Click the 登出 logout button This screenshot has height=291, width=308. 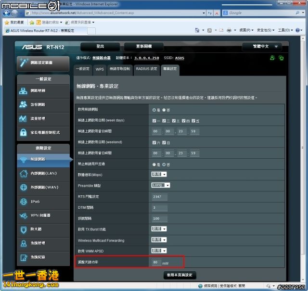[x=100, y=47]
